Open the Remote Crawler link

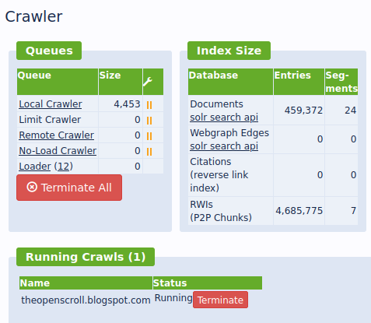[x=56, y=135]
